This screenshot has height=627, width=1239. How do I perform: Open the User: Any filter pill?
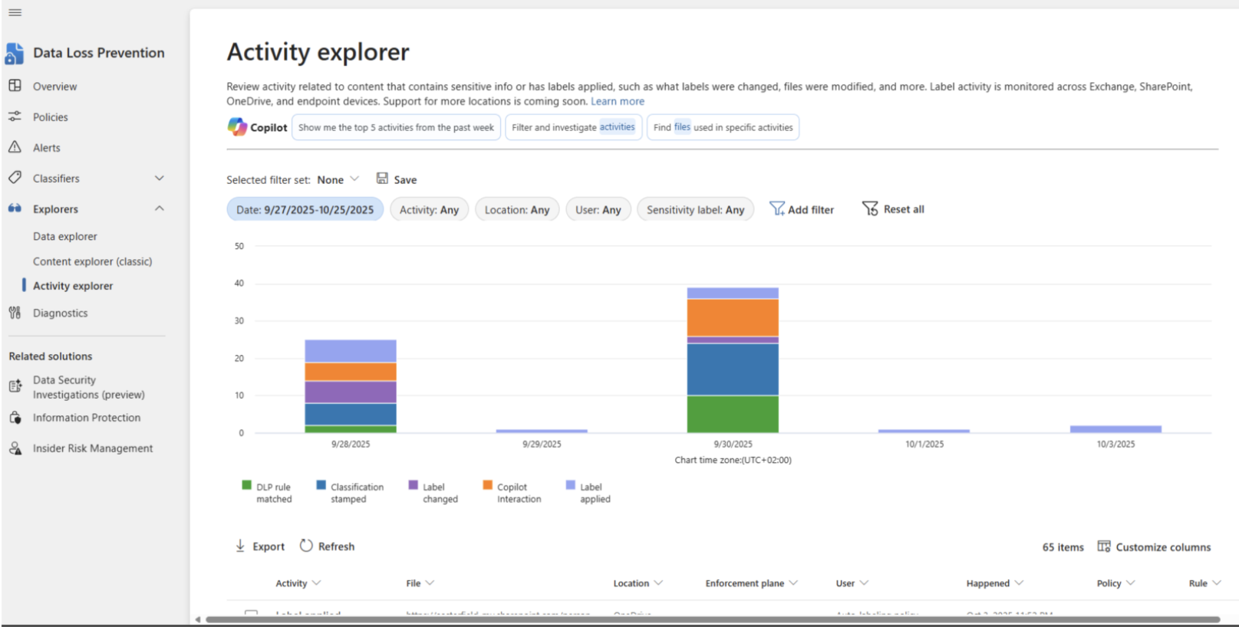pyautogui.click(x=598, y=209)
